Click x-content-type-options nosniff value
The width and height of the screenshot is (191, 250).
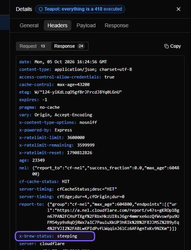[x=88, y=122]
